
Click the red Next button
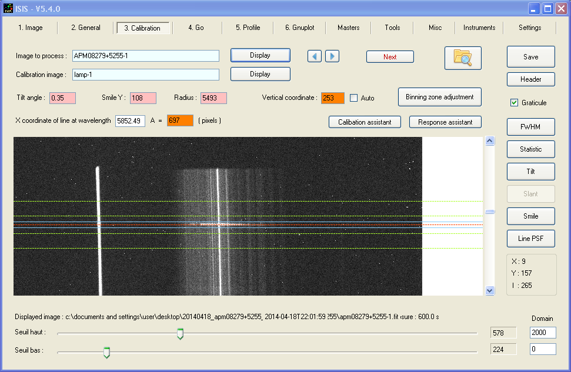pyautogui.click(x=390, y=57)
